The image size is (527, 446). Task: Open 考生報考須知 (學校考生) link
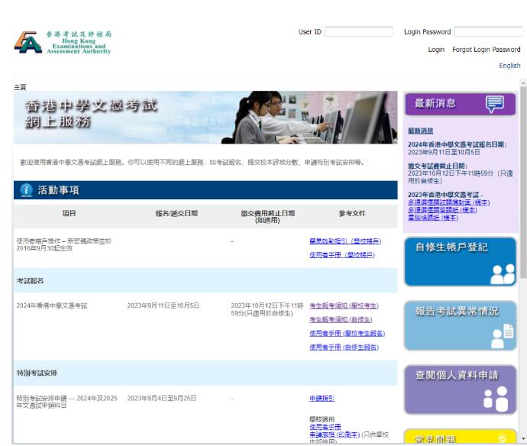tap(344, 305)
